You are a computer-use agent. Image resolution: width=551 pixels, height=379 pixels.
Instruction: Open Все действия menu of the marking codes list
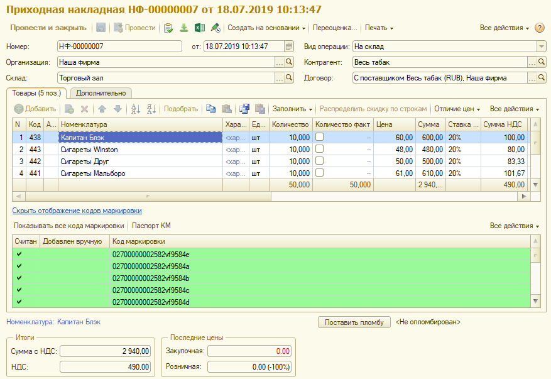[515, 226]
